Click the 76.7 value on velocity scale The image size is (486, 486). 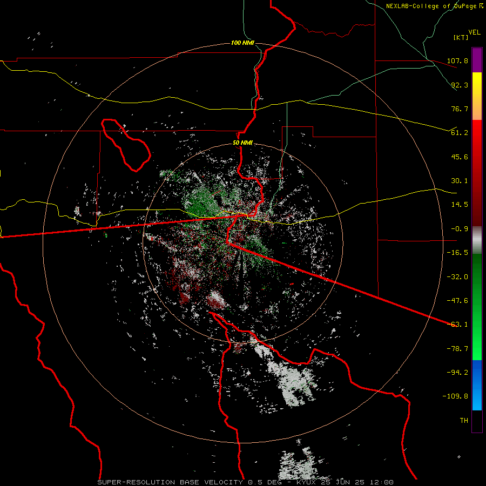(460, 109)
